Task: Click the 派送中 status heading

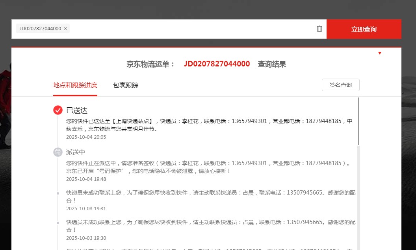Action: tap(76, 153)
